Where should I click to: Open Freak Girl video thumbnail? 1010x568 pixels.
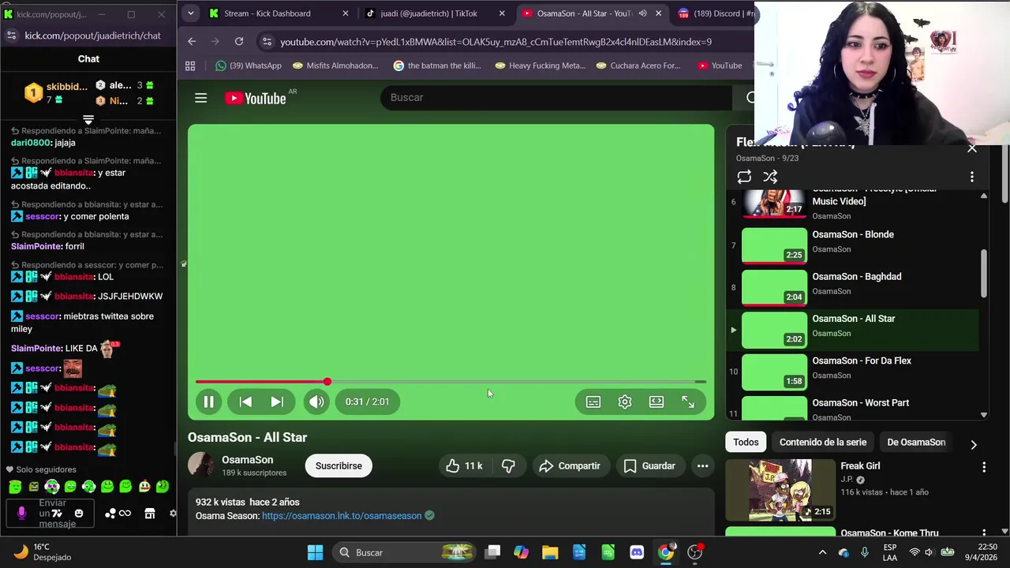(780, 489)
